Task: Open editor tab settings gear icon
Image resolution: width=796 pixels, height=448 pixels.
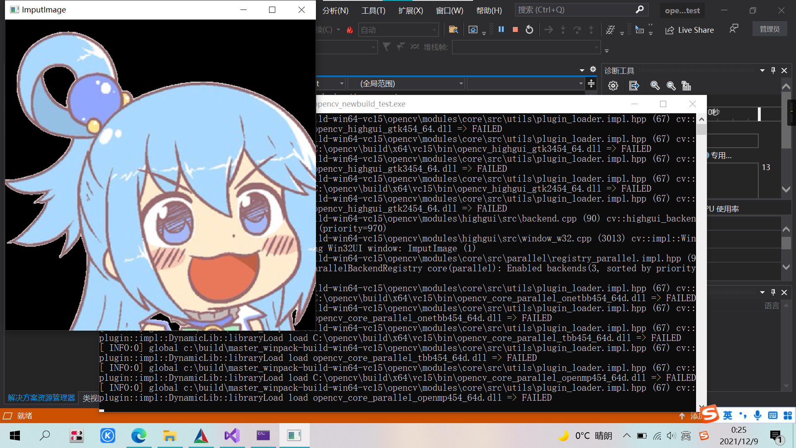Action: coord(593,69)
